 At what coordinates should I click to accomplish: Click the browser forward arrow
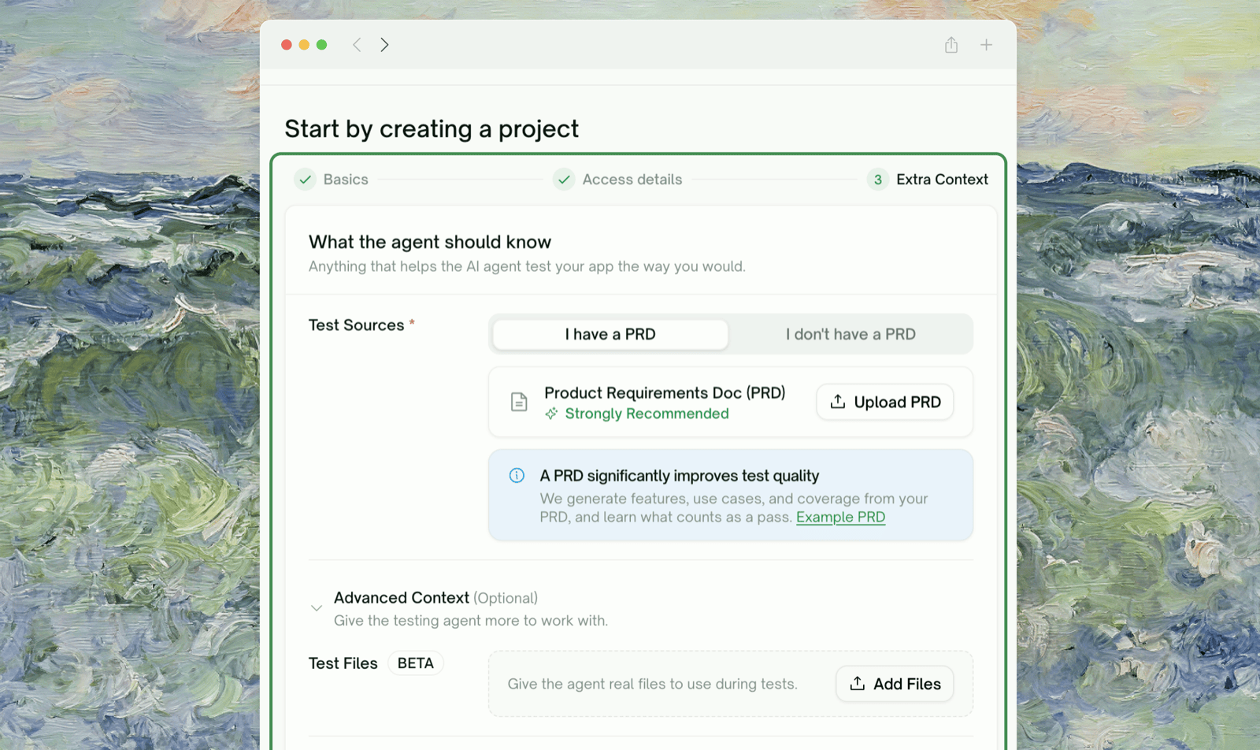384,45
